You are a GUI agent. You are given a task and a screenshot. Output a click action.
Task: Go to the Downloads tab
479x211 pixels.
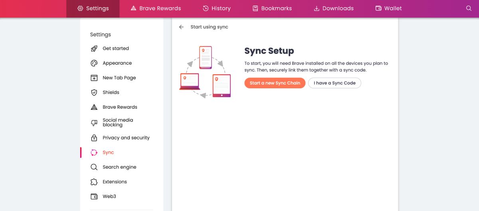pyautogui.click(x=334, y=8)
